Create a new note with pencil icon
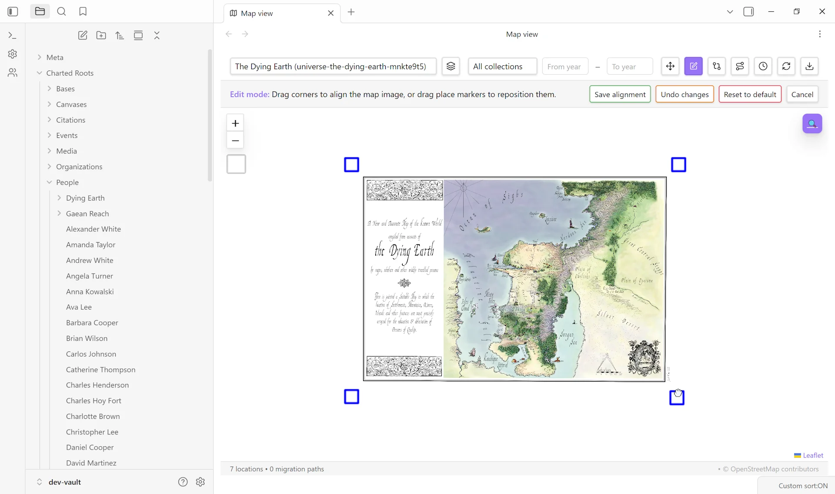 point(83,36)
